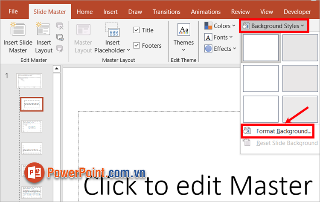Viewport: 320px width, 202px height.
Task: Toggle the Footers checkbox
Action: pos(137,46)
